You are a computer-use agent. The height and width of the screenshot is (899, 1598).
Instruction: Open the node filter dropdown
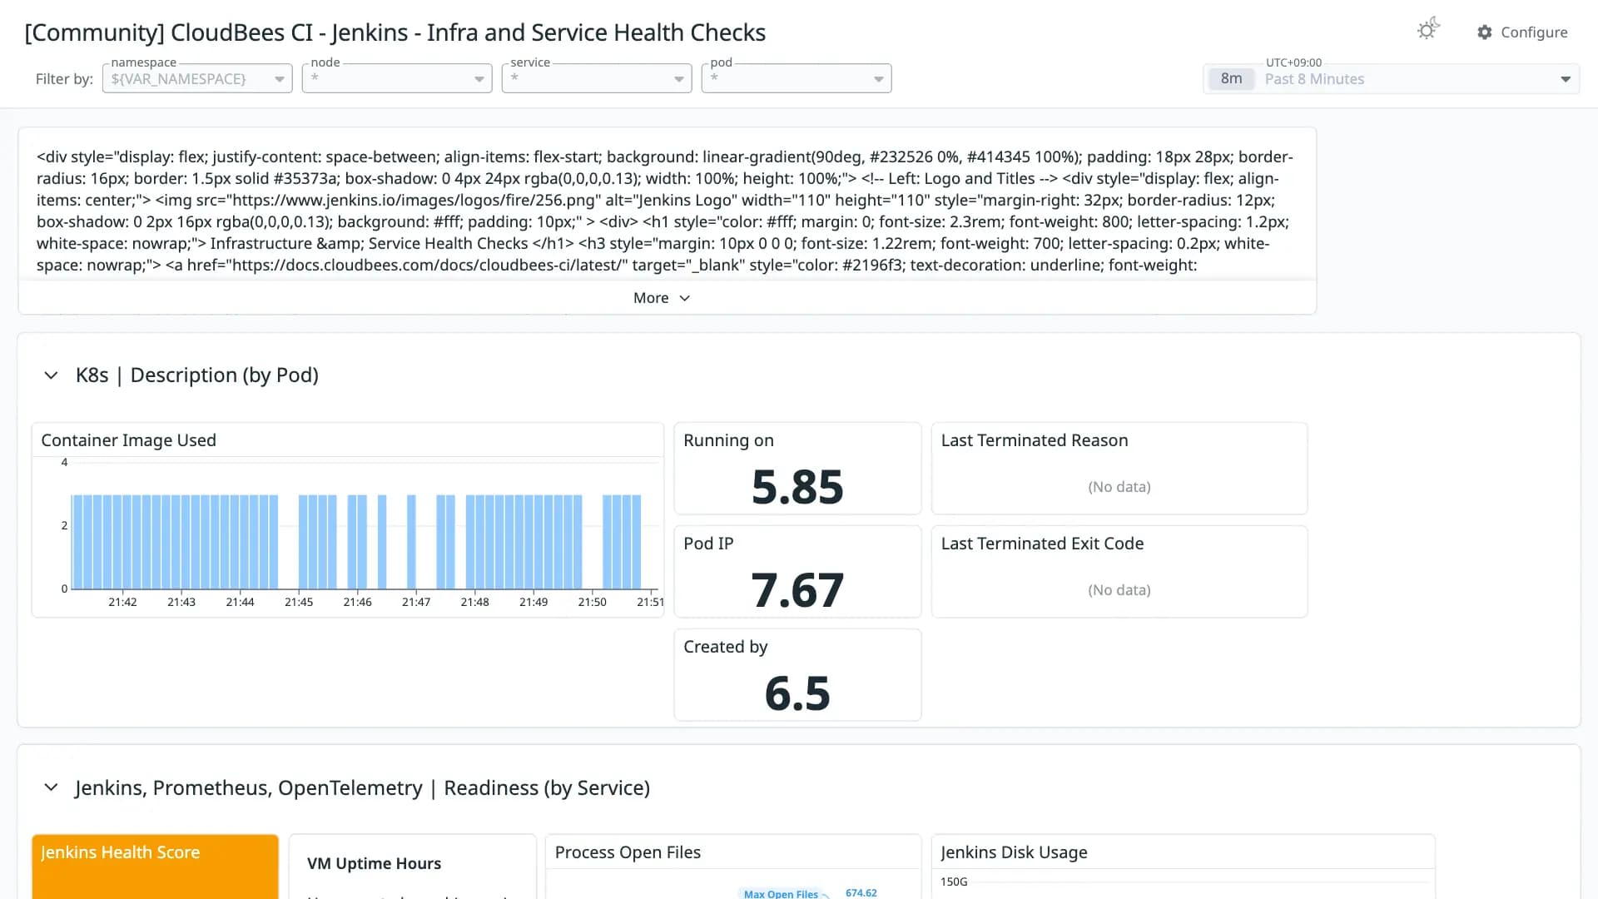click(397, 78)
